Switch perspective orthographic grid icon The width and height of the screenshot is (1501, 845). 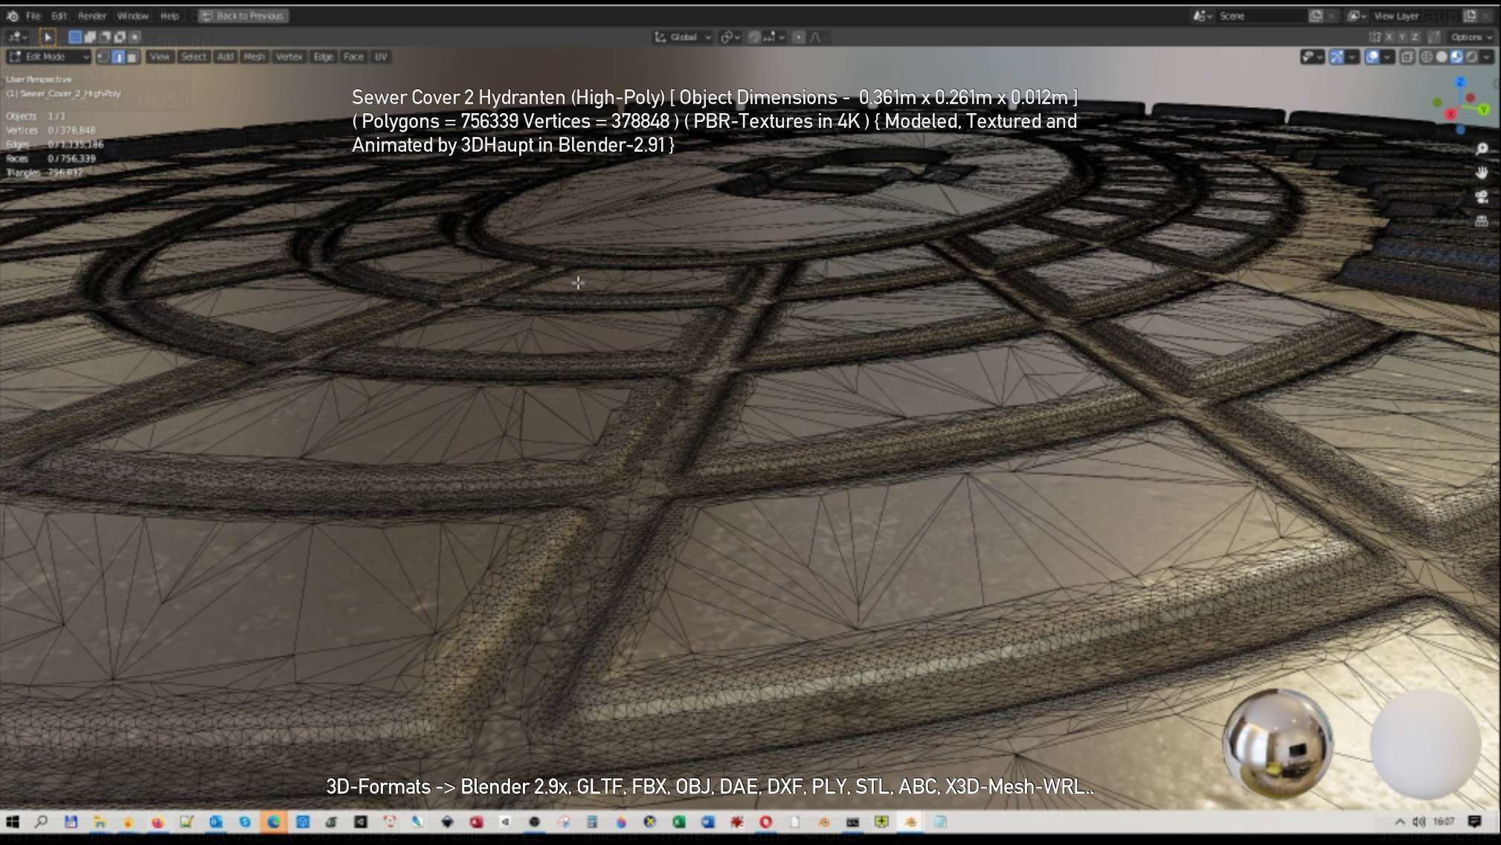click(x=1482, y=221)
